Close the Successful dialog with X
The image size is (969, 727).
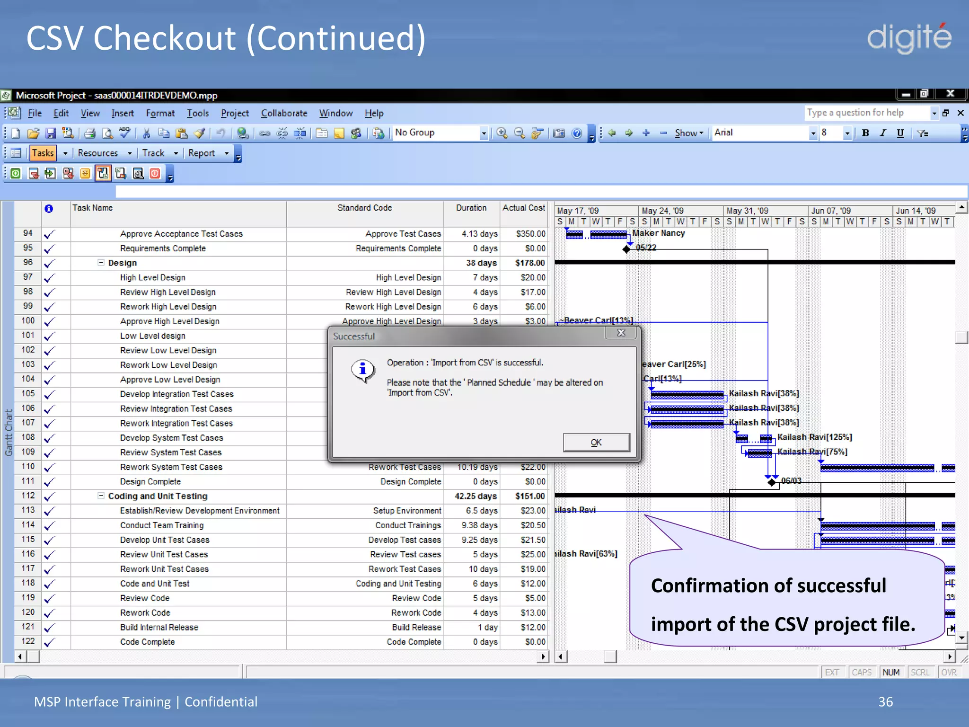point(621,333)
